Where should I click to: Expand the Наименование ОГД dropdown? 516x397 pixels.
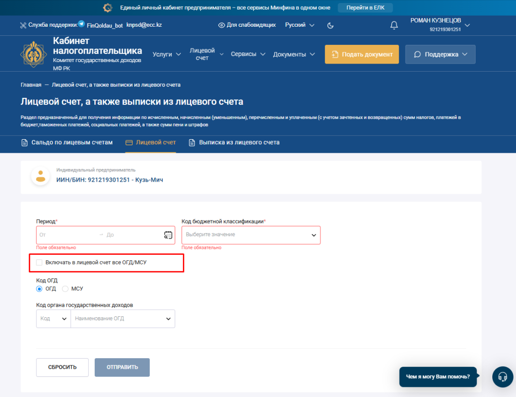click(x=122, y=319)
